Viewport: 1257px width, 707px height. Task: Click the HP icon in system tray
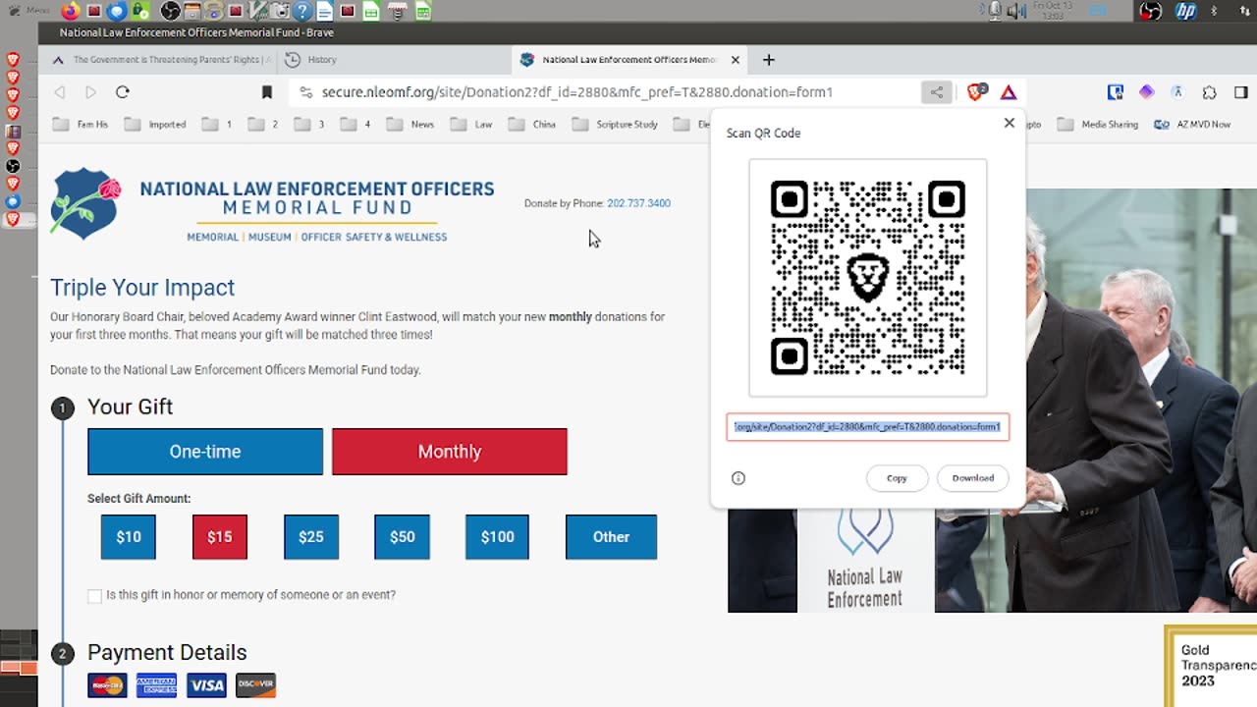(1185, 11)
